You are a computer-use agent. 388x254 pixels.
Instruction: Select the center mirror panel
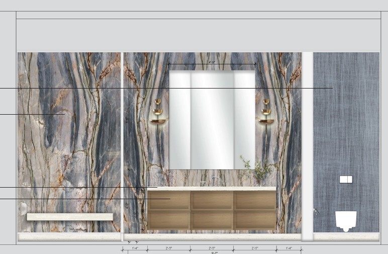point(212,120)
